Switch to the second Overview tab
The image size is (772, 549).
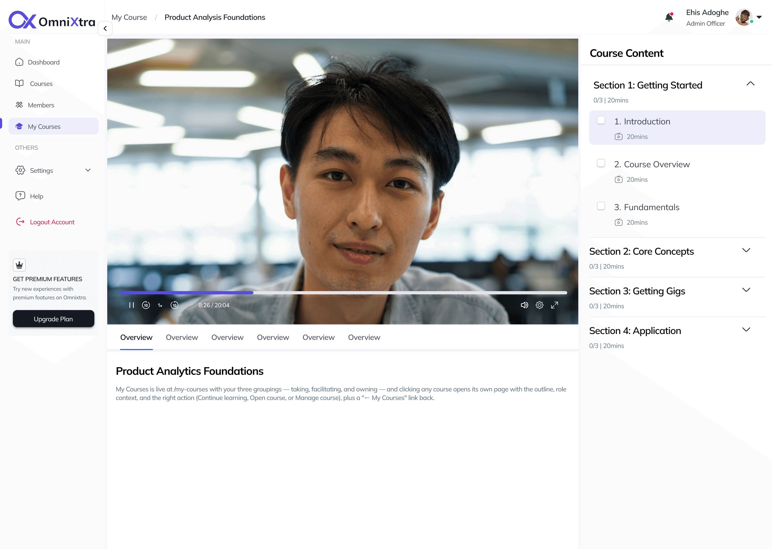click(182, 337)
